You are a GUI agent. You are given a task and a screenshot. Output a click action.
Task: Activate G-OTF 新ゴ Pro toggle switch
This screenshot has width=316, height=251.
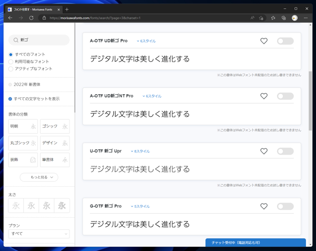tap(285, 206)
